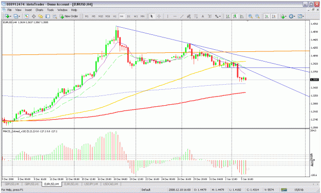Image resolution: width=321 pixels, height=193 pixels.
Task: Zoom out on the chart
Action: pyautogui.click(x=257, y=16)
